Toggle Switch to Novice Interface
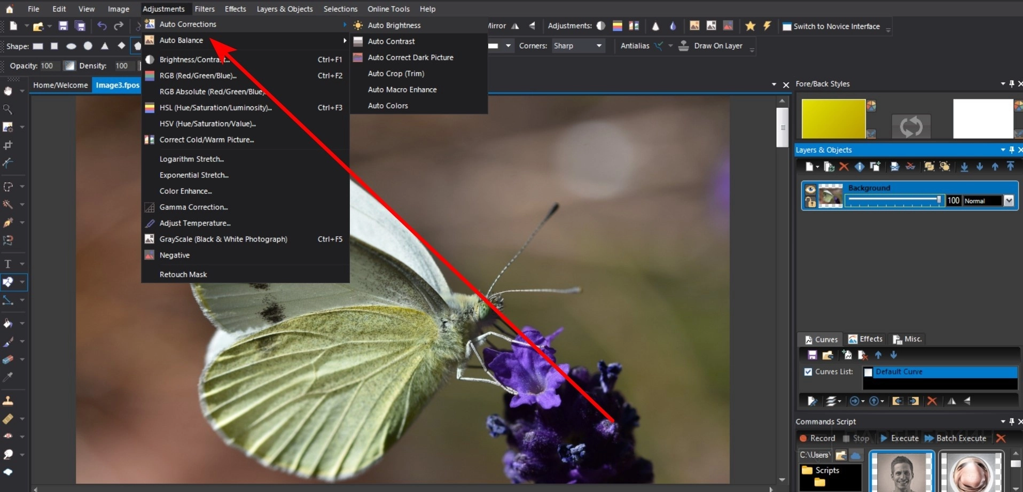Image resolution: width=1023 pixels, height=492 pixels. (x=831, y=26)
